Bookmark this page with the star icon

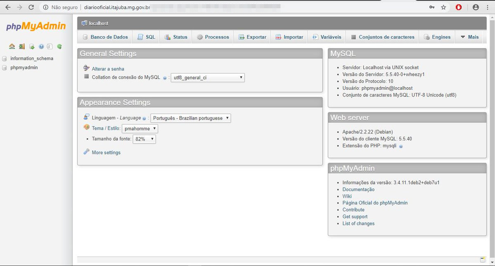tap(443, 7)
